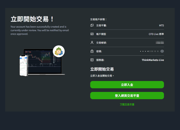
Task: Click the account type card icon
Action: 92,34
